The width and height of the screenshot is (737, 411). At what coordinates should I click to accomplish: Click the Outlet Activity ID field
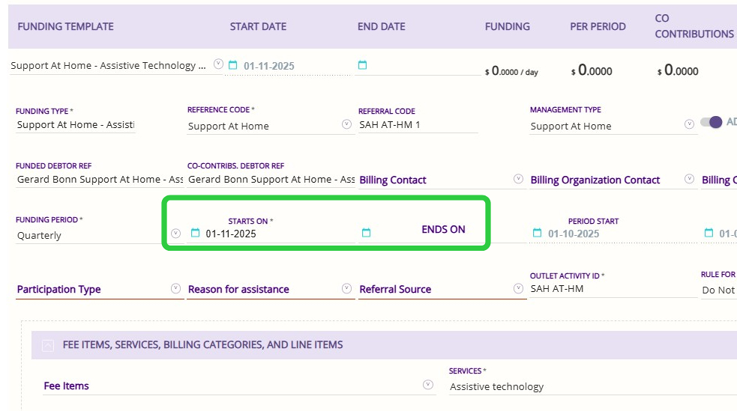[612, 288]
